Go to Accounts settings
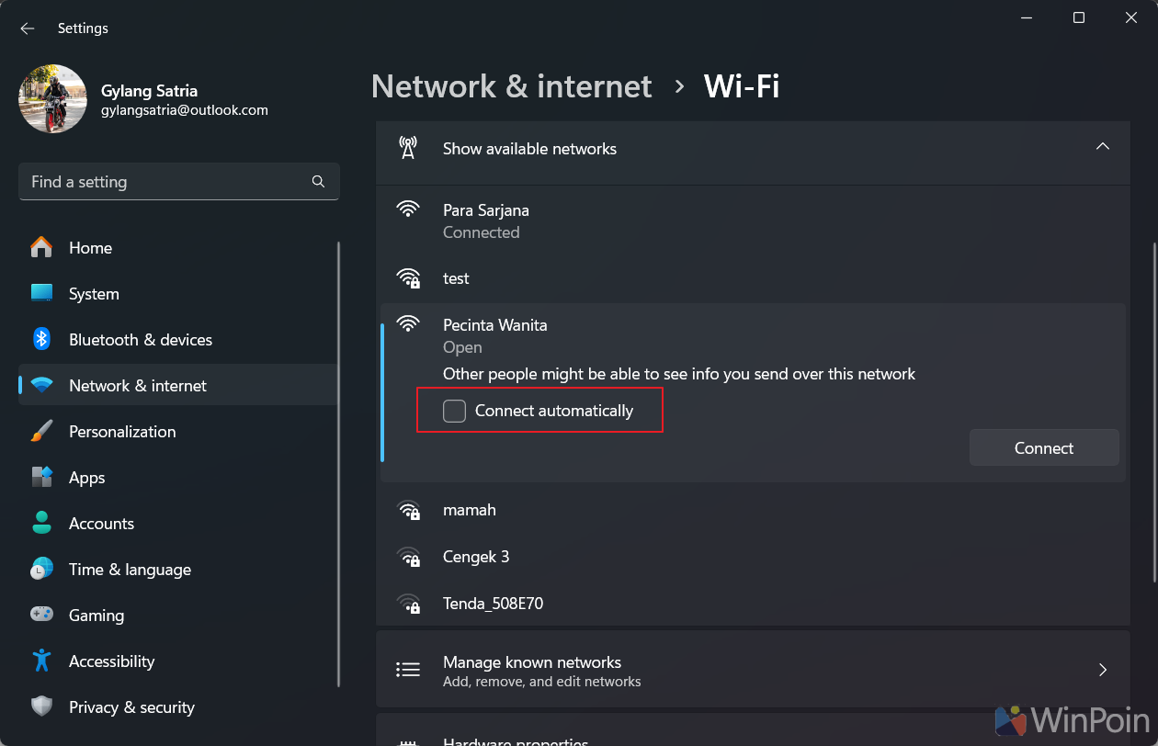Image resolution: width=1158 pixels, height=746 pixels. click(x=101, y=524)
